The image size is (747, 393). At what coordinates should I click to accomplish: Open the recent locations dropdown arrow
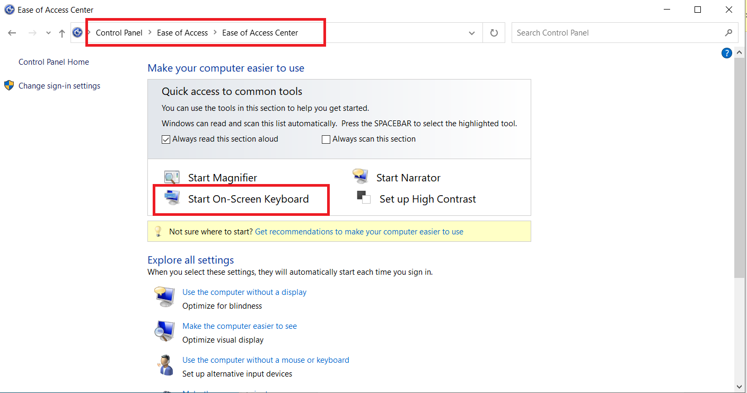click(48, 33)
